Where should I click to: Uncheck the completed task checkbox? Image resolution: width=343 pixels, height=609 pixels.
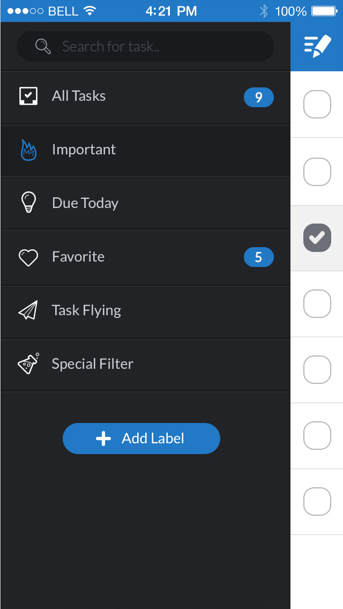[317, 237]
